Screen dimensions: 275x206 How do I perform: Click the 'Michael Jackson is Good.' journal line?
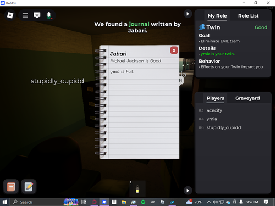136,61
